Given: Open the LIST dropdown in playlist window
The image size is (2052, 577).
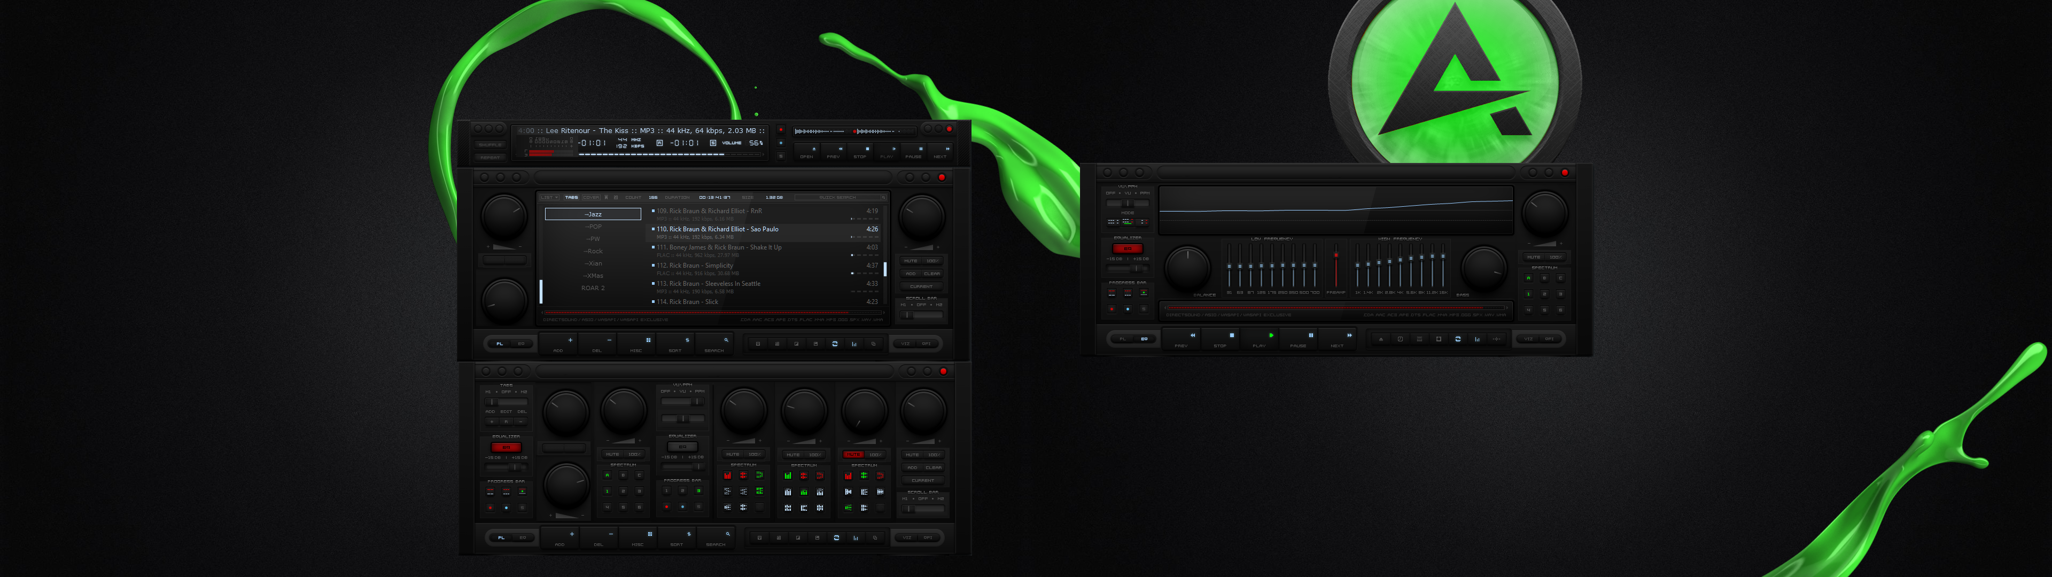Looking at the screenshot, I should [x=549, y=197].
